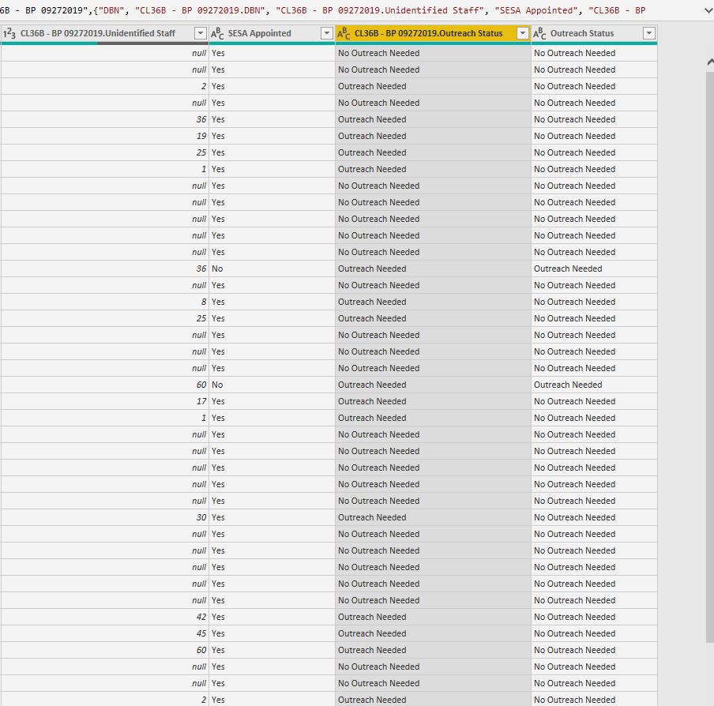Click SESA Appointed No in the 60 staff row

tap(272, 385)
